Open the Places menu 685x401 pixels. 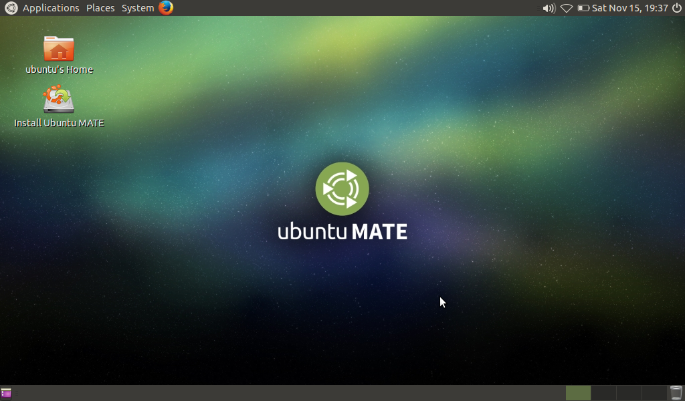click(x=100, y=8)
